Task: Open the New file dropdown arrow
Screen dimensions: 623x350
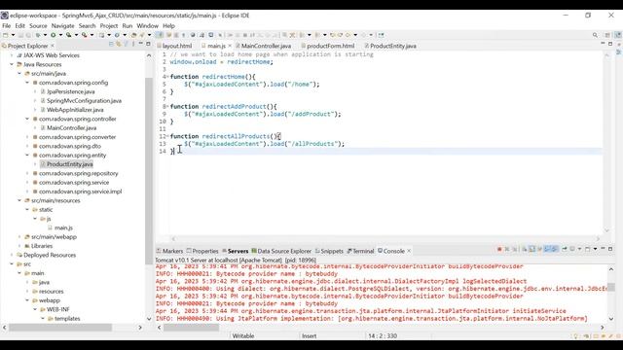Action: tap(13, 35)
